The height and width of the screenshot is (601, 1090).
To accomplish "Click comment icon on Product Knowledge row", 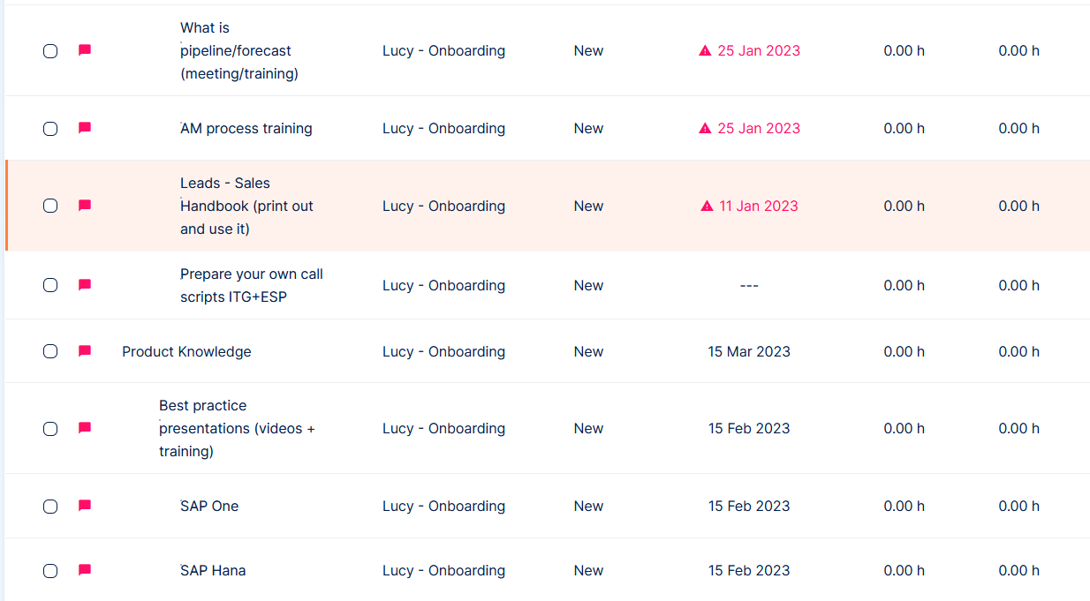I will click(x=85, y=351).
